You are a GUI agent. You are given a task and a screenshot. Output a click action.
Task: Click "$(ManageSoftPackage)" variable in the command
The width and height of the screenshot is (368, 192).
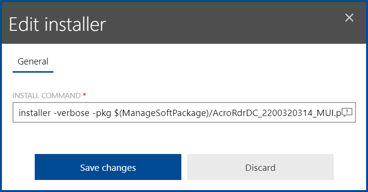click(x=162, y=114)
